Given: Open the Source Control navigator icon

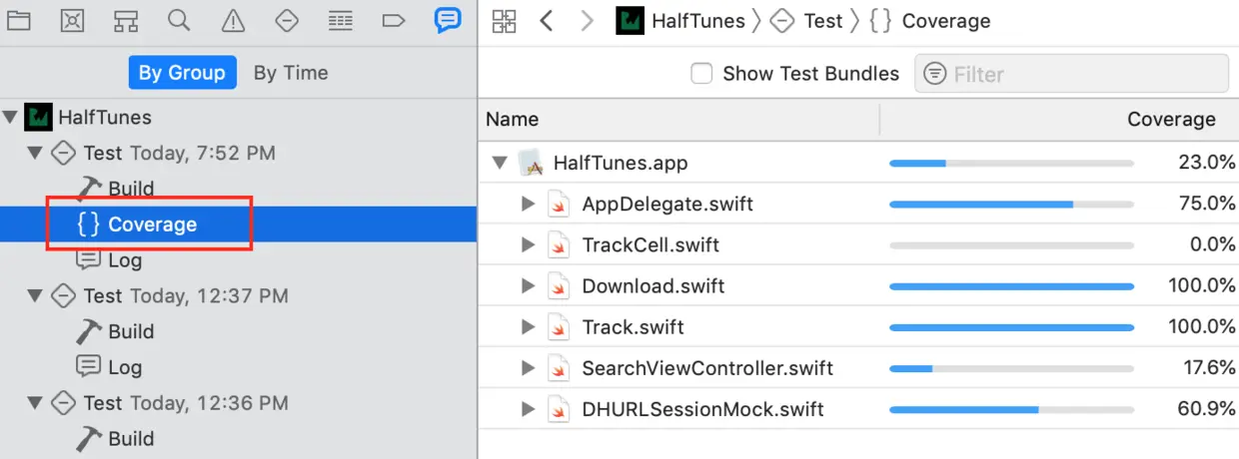Looking at the screenshot, I should (x=72, y=20).
